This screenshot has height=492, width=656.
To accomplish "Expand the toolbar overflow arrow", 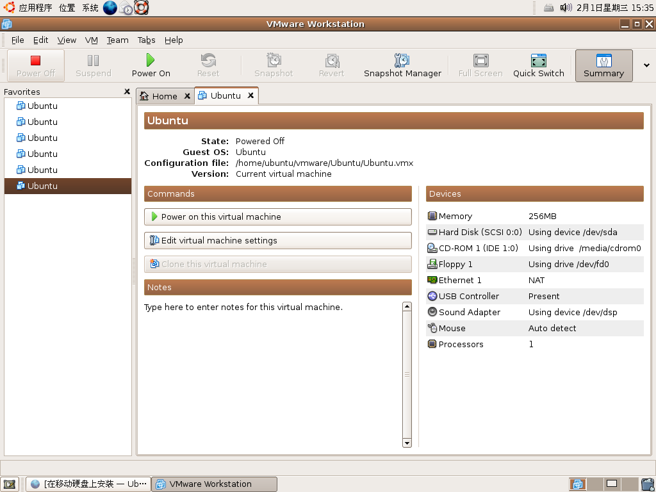I will coord(646,65).
